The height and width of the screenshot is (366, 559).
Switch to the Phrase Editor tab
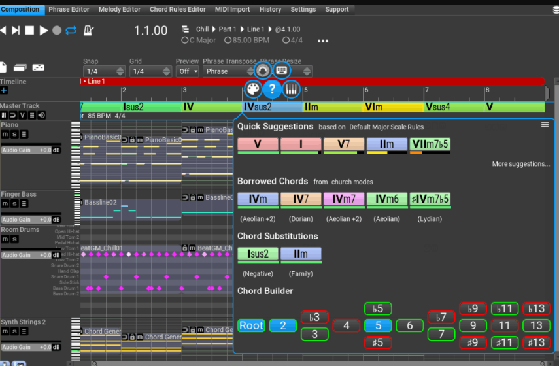[x=69, y=10]
